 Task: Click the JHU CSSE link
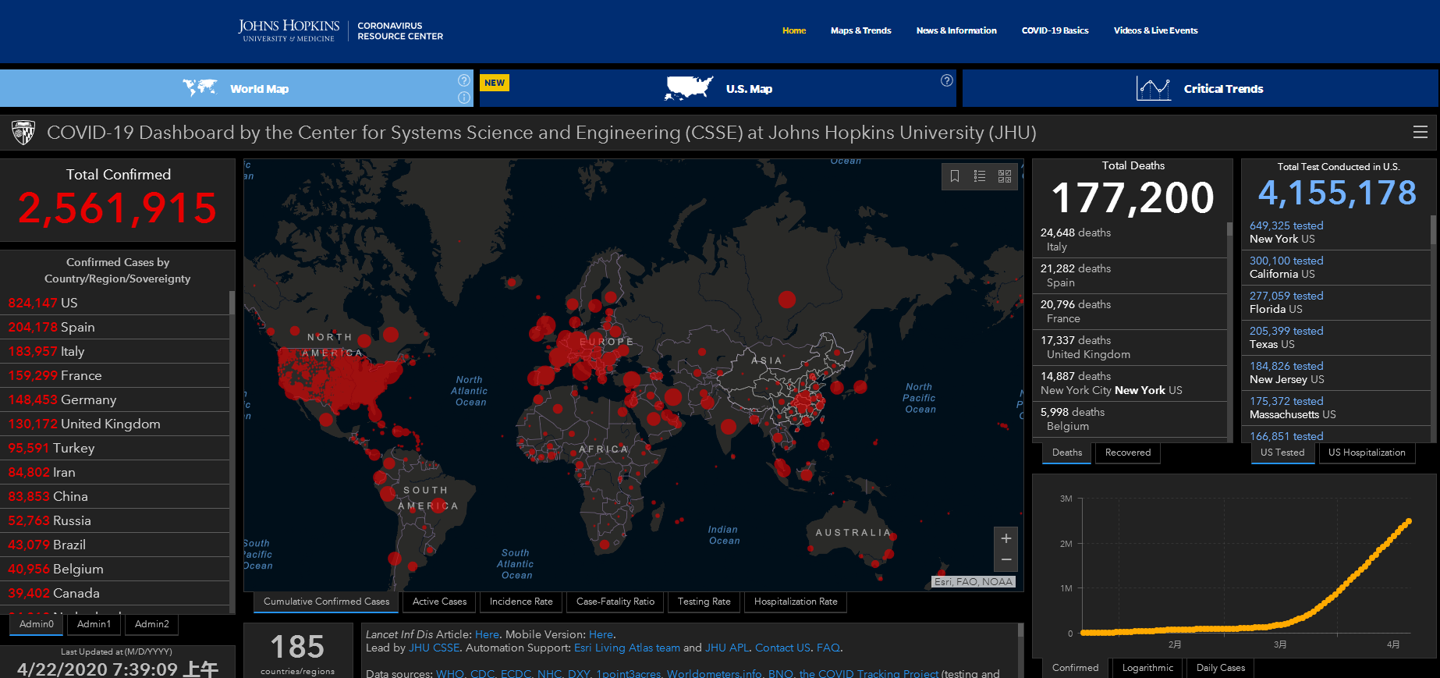point(434,648)
